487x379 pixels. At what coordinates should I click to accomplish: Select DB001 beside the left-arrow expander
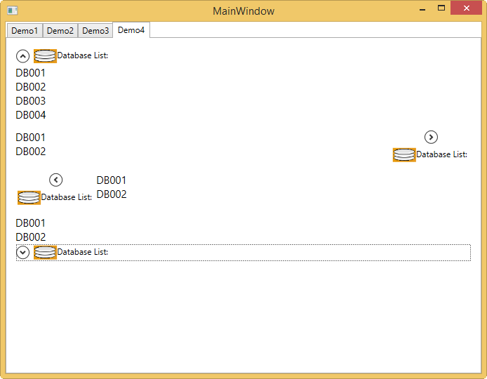[112, 180]
